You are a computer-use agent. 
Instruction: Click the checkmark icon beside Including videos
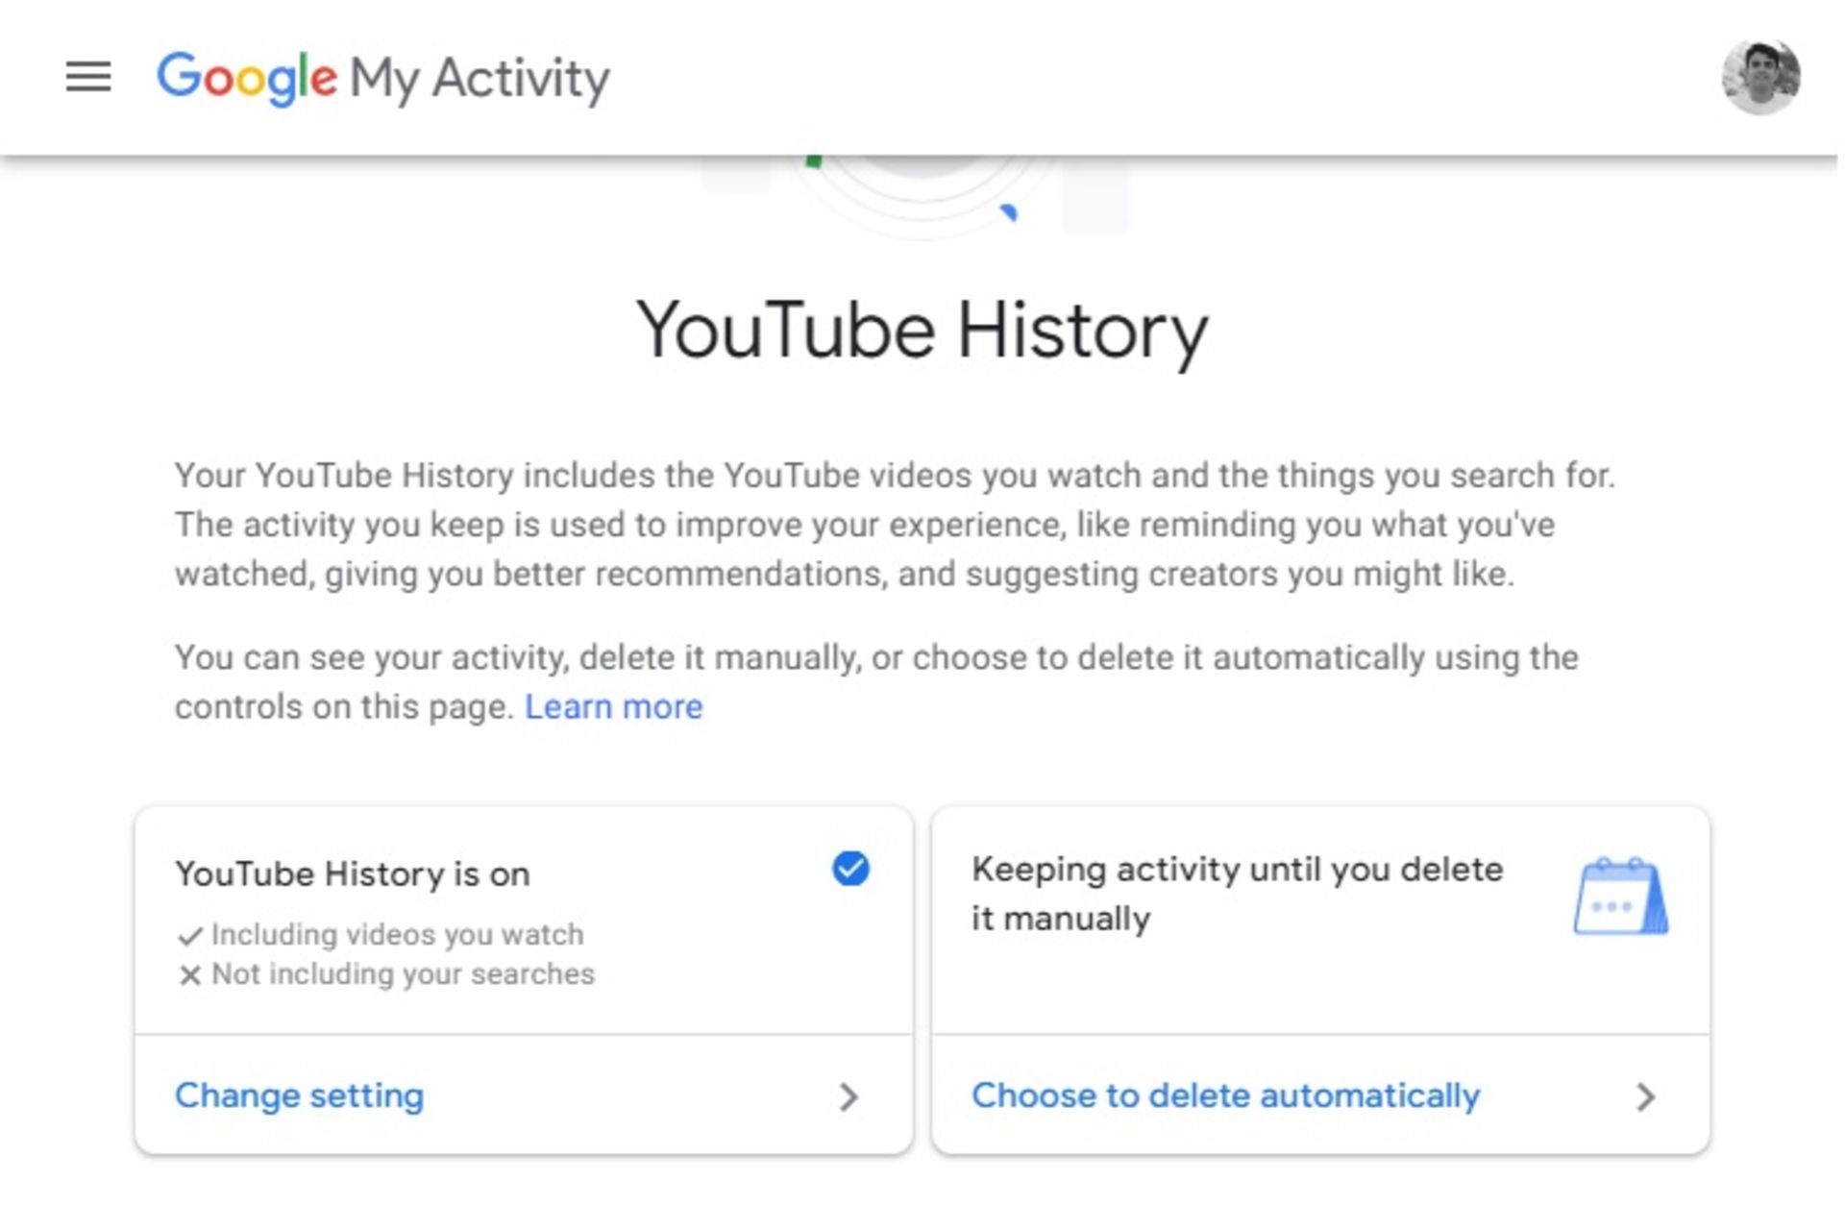click(x=190, y=935)
